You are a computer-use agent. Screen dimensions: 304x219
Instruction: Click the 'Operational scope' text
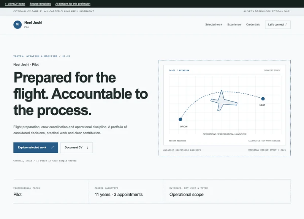[x=186, y=194]
